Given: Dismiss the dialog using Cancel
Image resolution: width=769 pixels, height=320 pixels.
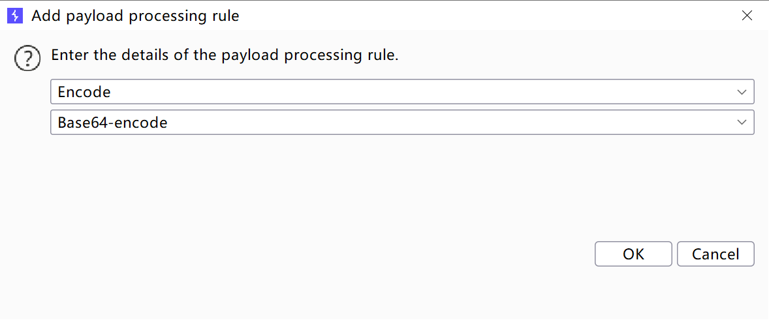Looking at the screenshot, I should click(x=715, y=254).
